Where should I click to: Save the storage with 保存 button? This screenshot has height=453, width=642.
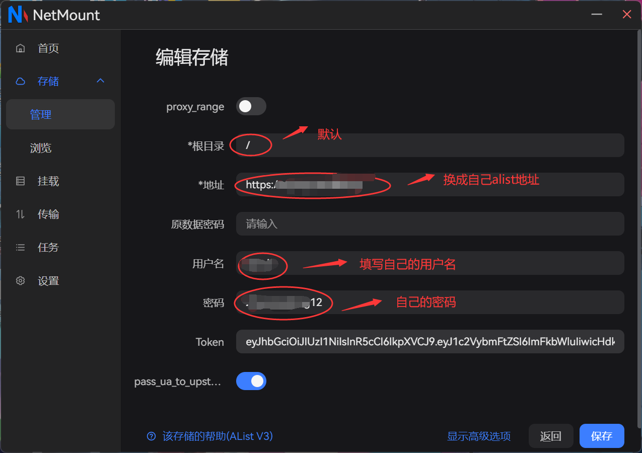602,436
